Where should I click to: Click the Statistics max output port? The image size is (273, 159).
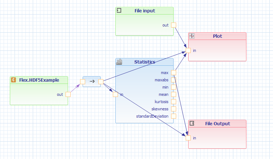pyautogui.click(x=174, y=73)
